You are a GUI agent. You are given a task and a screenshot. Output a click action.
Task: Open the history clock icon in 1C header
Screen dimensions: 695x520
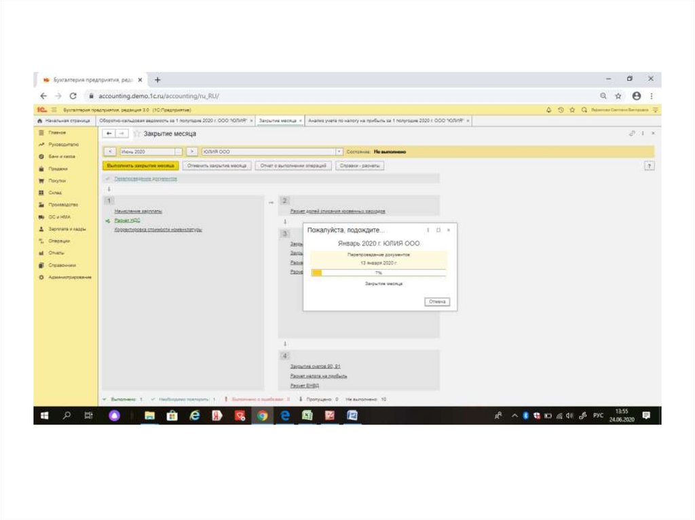(x=561, y=109)
